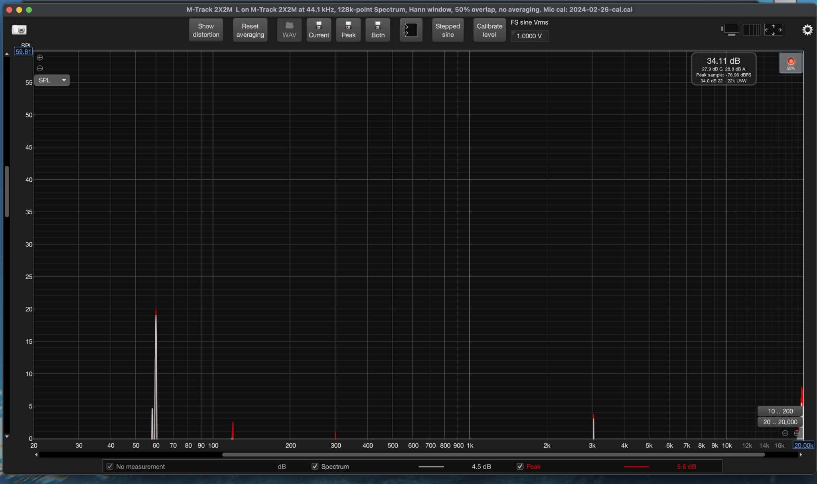
Task: Capture graph image with camera icon
Action: coord(19,29)
